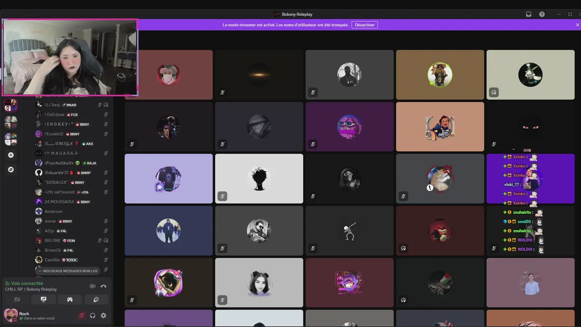Select user AZyy with F4L tag
This screenshot has height=327, width=581.
point(72,231)
